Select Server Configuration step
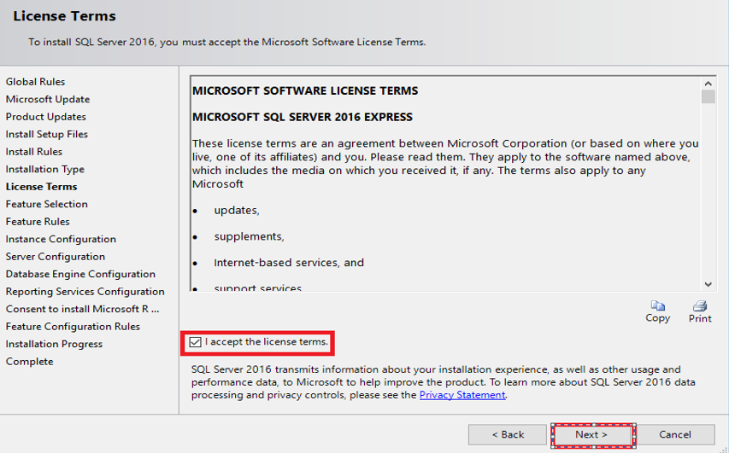This screenshot has height=453, width=729. [56, 256]
